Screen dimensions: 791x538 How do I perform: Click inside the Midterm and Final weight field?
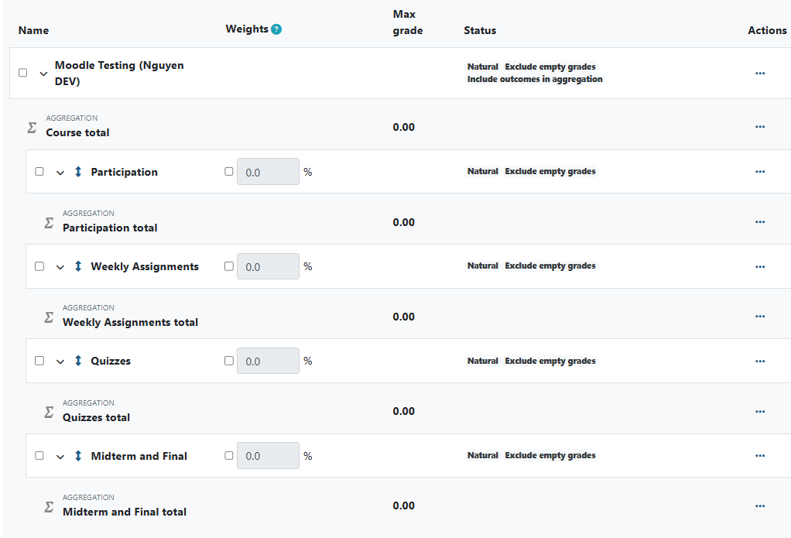tap(268, 455)
